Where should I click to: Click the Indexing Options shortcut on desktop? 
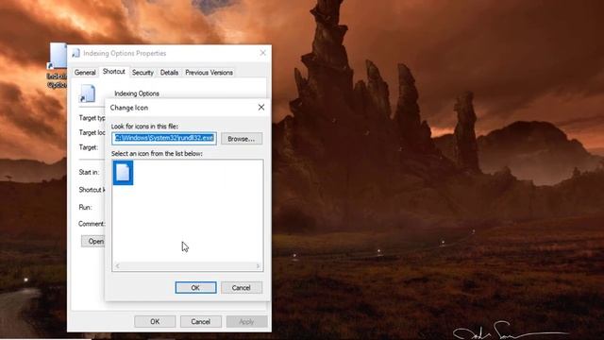(x=58, y=65)
